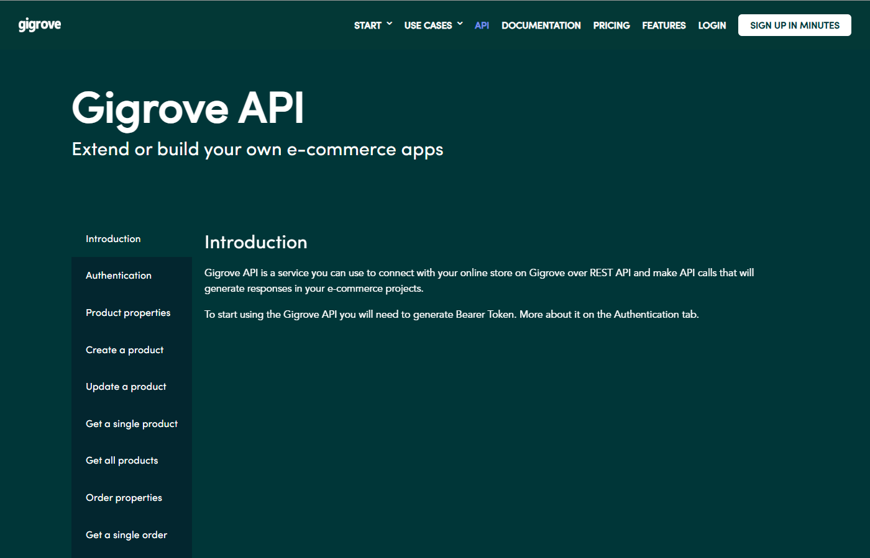Screen dimensions: 870x558
Task: Open the Authentication section
Action: tap(132, 276)
